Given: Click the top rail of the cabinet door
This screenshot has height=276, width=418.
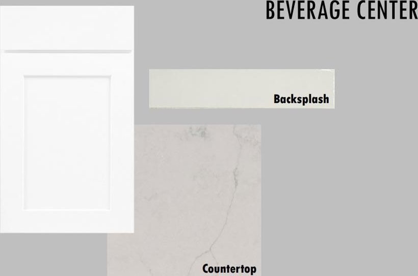Looking at the screenshot, I should [x=67, y=65].
